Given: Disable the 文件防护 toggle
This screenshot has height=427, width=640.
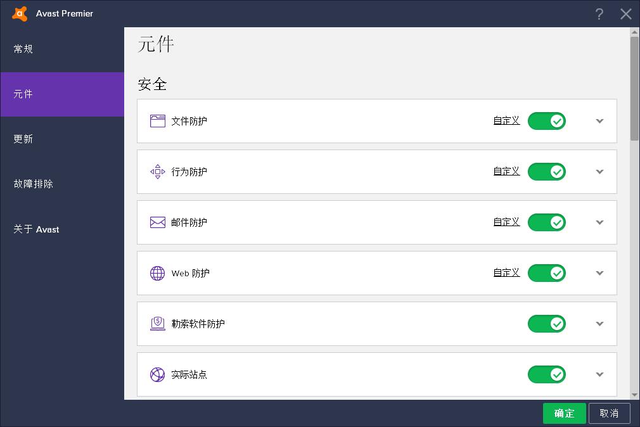Looking at the screenshot, I should [x=546, y=121].
